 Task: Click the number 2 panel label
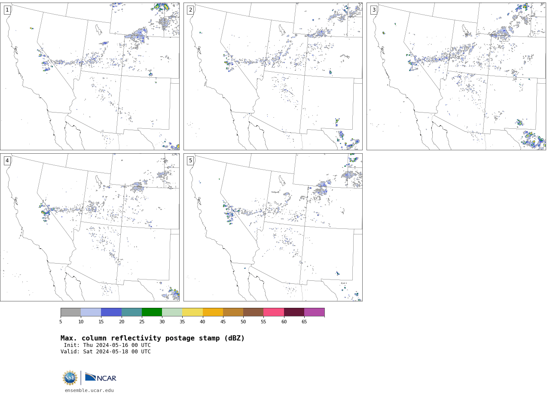tap(190, 10)
